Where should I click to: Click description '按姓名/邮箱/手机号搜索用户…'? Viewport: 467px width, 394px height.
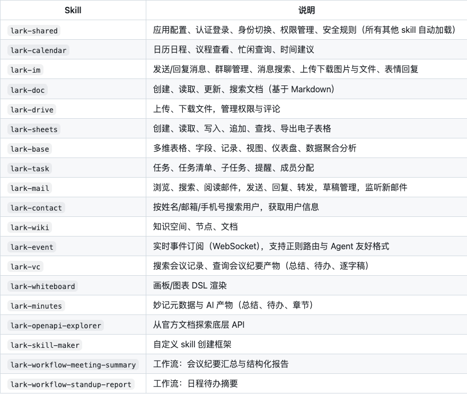click(x=236, y=207)
